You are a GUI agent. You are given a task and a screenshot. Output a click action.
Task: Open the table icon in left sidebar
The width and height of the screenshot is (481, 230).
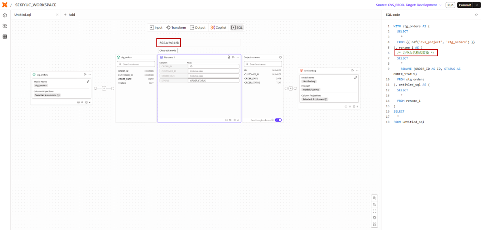pyautogui.click(x=5, y=37)
